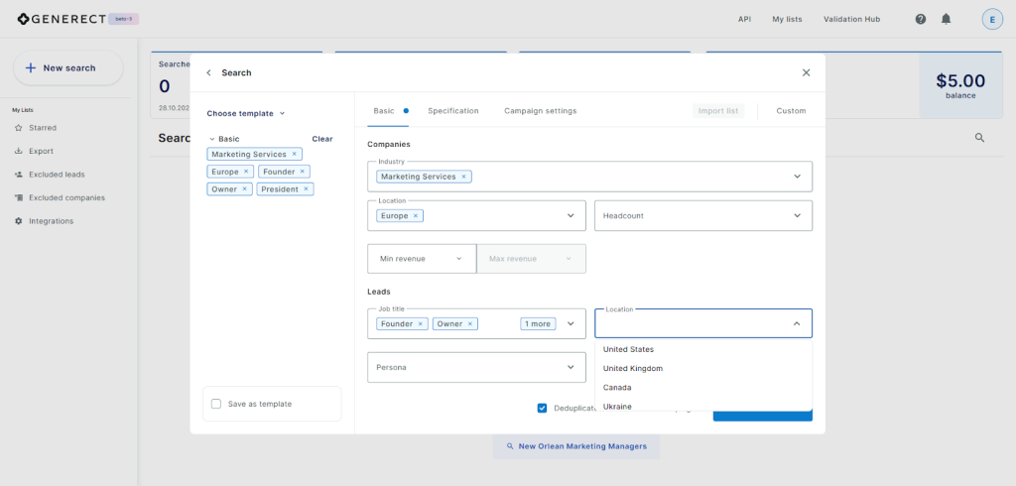The image size is (1016, 486).
Task: Remove the Founder chip in Job title field
Action: 420,323
